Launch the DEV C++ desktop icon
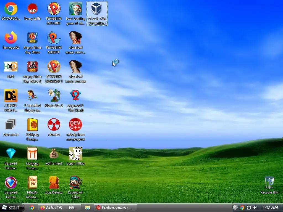Image resolution: width=283 pixels, height=212 pixels. pyautogui.click(x=75, y=124)
